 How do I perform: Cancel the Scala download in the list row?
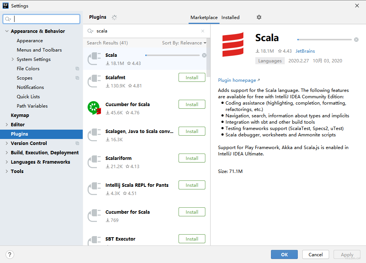pos(204,55)
